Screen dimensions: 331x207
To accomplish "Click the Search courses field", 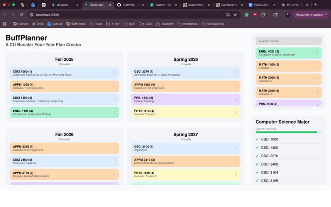I will pyautogui.click(x=288, y=41).
